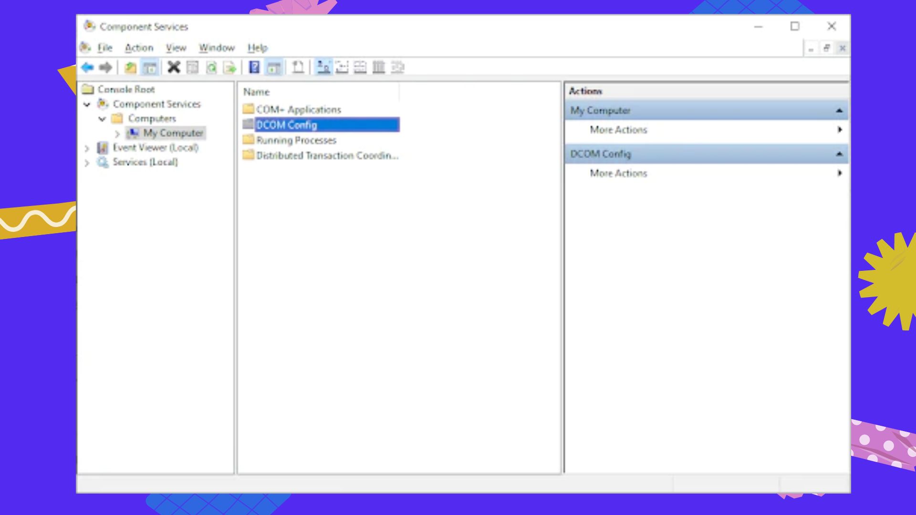The height and width of the screenshot is (515, 916).
Task: Collapse the My Computer actions section
Action: pyautogui.click(x=839, y=111)
